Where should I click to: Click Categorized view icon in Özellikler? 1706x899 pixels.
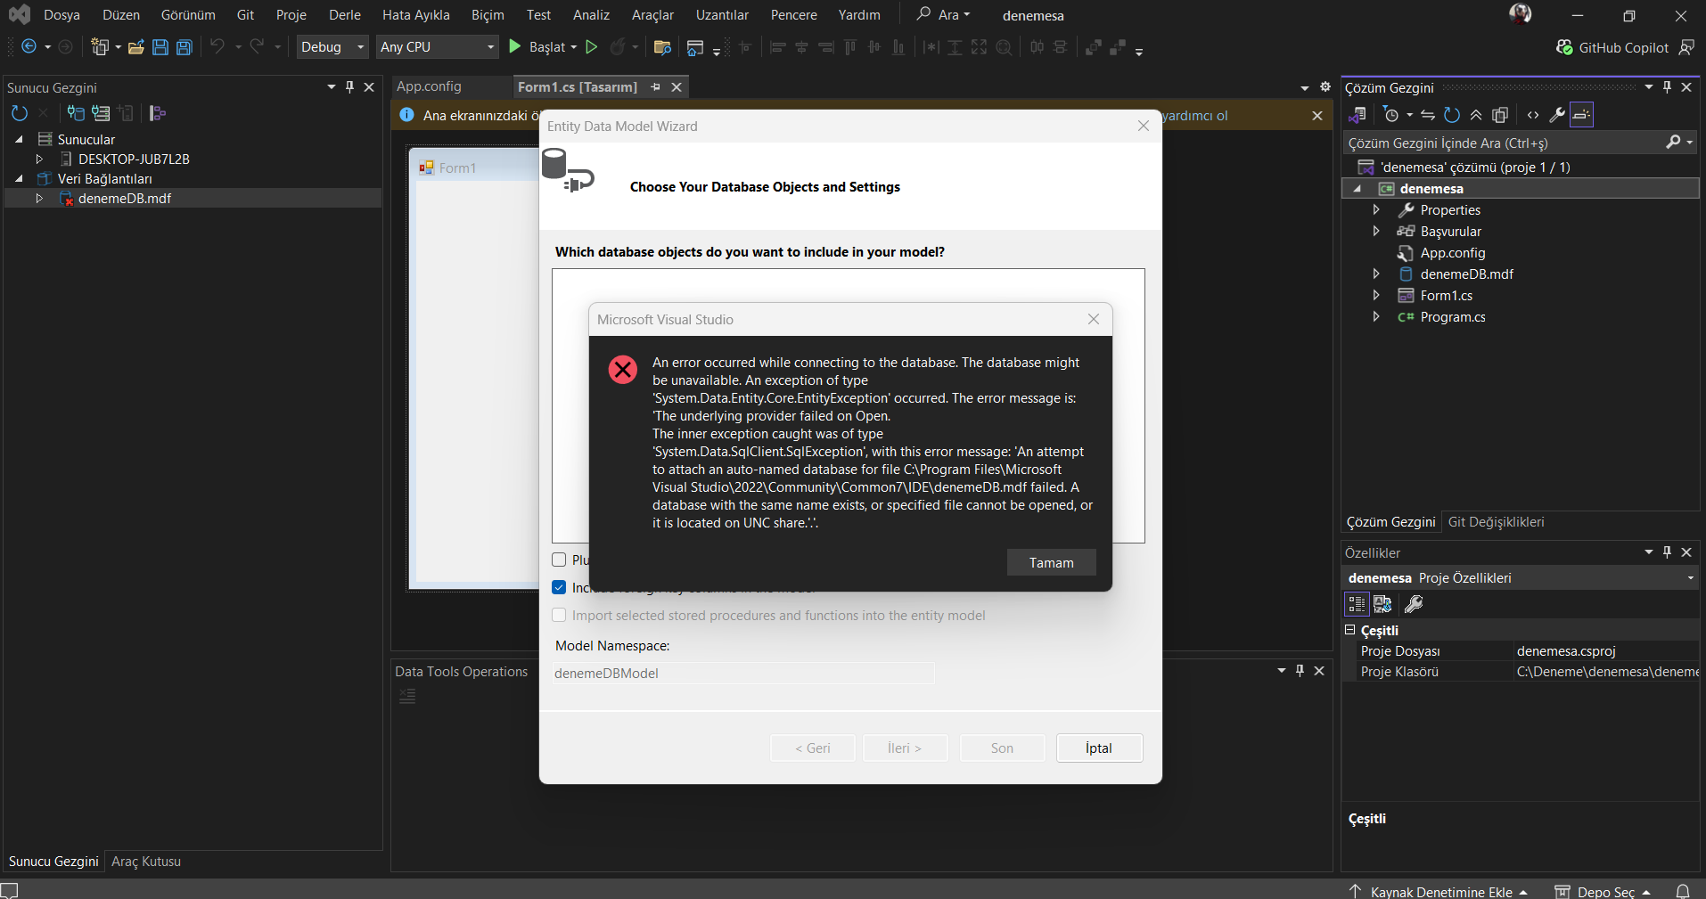(x=1357, y=604)
